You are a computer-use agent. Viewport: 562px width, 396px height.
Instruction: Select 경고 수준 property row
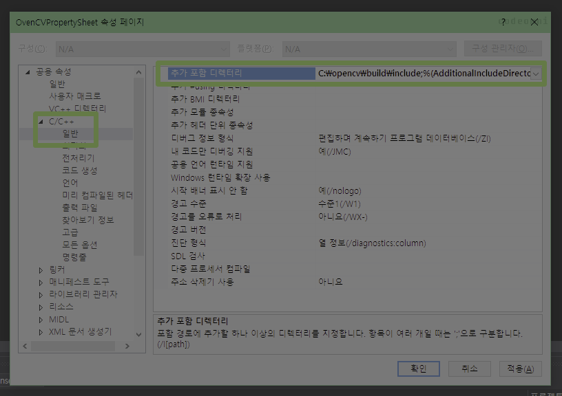tap(189, 203)
